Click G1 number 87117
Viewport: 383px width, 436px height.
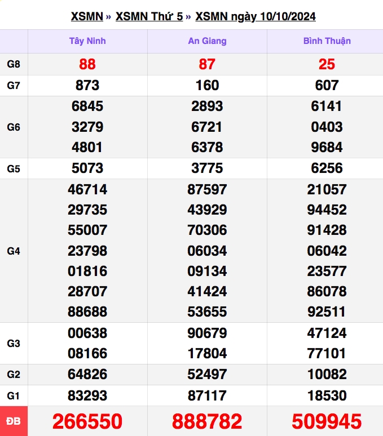pyautogui.click(x=207, y=395)
